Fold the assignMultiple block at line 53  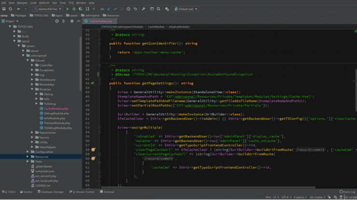[x=99, y=128]
